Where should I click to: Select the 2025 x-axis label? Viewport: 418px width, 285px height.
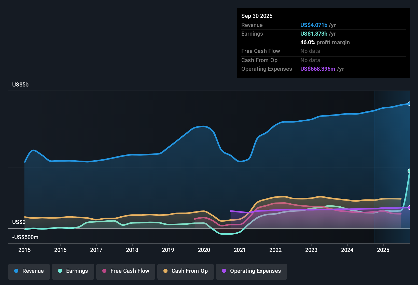pyautogui.click(x=383, y=250)
